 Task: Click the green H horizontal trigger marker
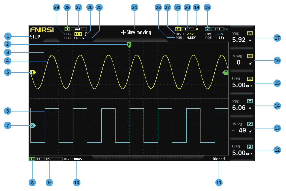(x=129, y=45)
